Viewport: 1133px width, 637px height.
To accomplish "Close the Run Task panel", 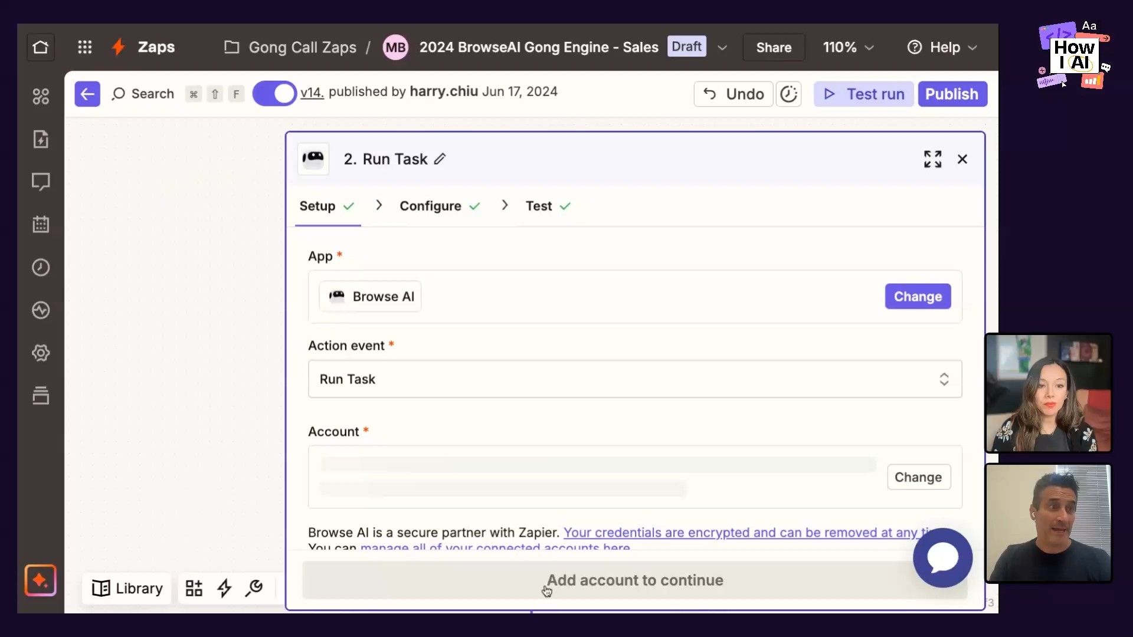I will coord(962,159).
